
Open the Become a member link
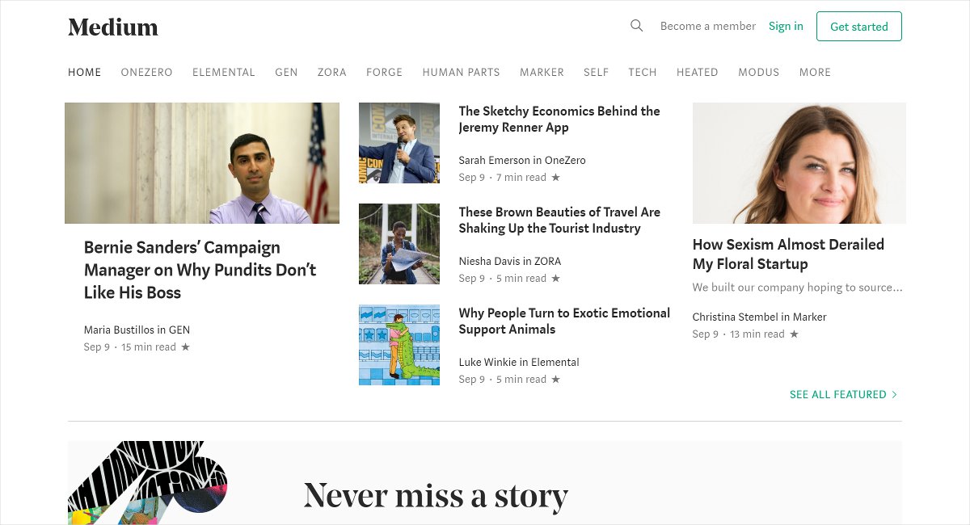[707, 27]
